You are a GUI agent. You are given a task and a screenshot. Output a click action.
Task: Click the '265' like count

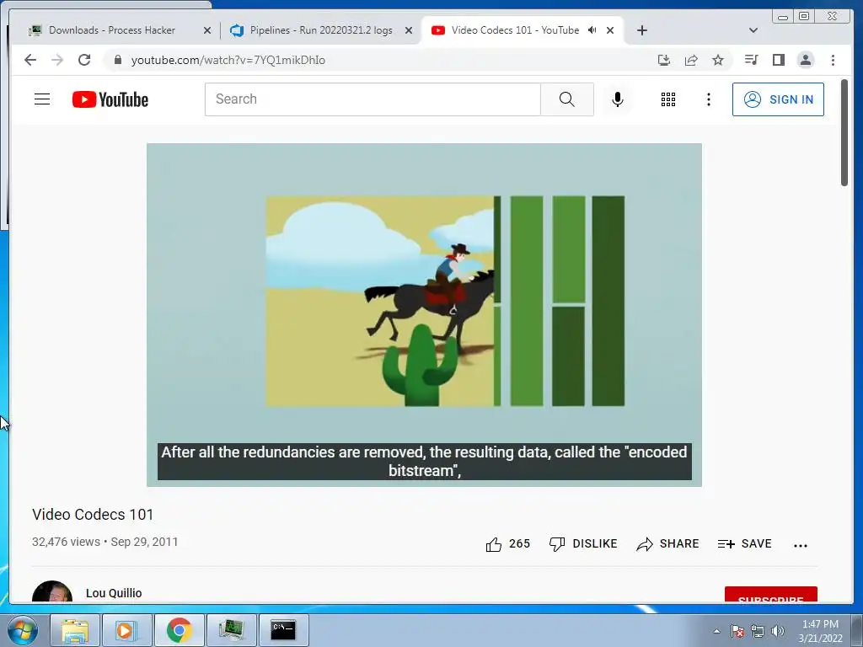coord(519,544)
